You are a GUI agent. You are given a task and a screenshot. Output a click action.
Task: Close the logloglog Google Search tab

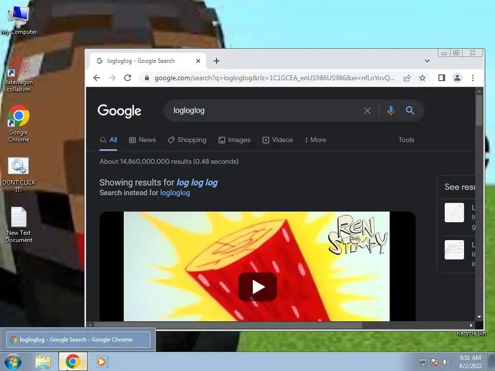[x=198, y=61]
